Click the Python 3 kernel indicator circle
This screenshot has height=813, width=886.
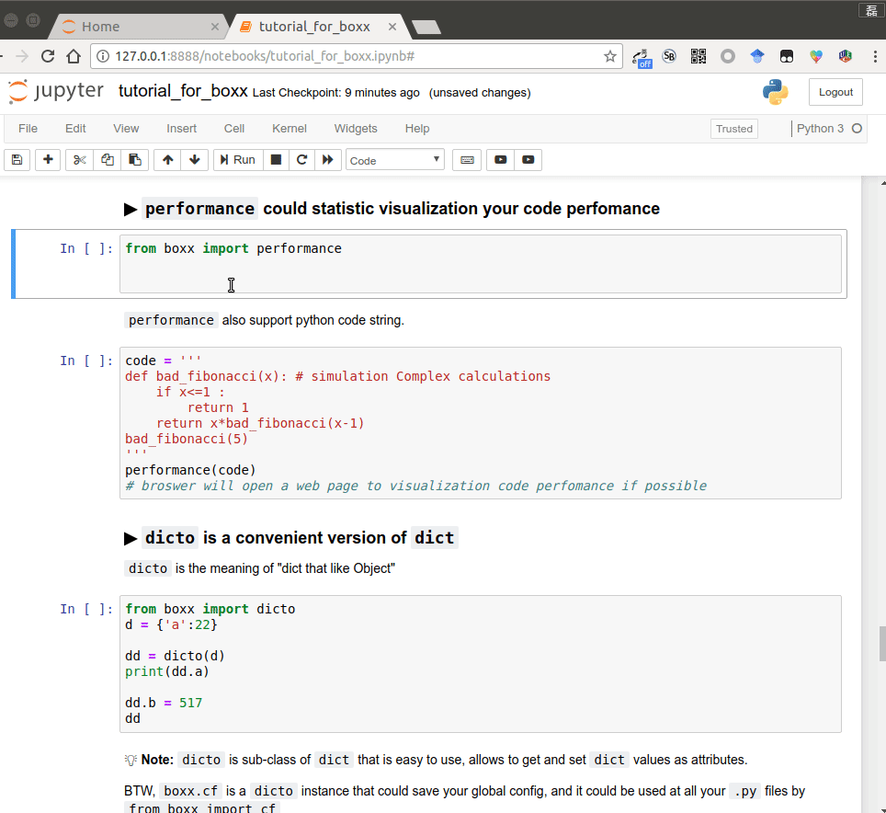(857, 129)
